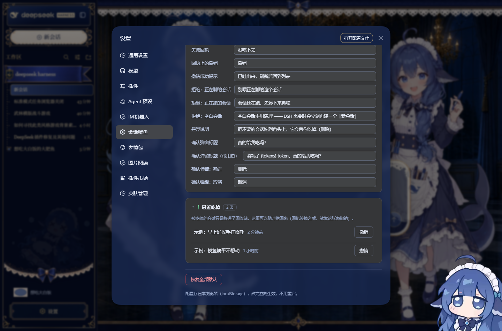Undo the 摸鱼躺平不想动 entry with 撤销
This screenshot has width=502, height=331.
pos(364,251)
